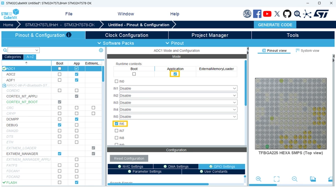
Task: Open the X social icon
Action: click(x=277, y=14)
